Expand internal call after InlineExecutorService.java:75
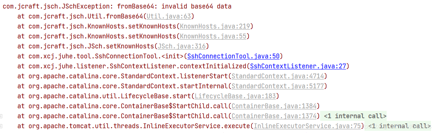The height and width of the screenshot is (133, 435). coord(399,126)
